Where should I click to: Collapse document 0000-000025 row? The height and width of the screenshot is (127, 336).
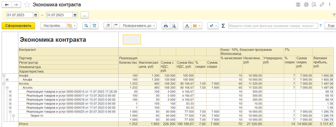point(10,112)
